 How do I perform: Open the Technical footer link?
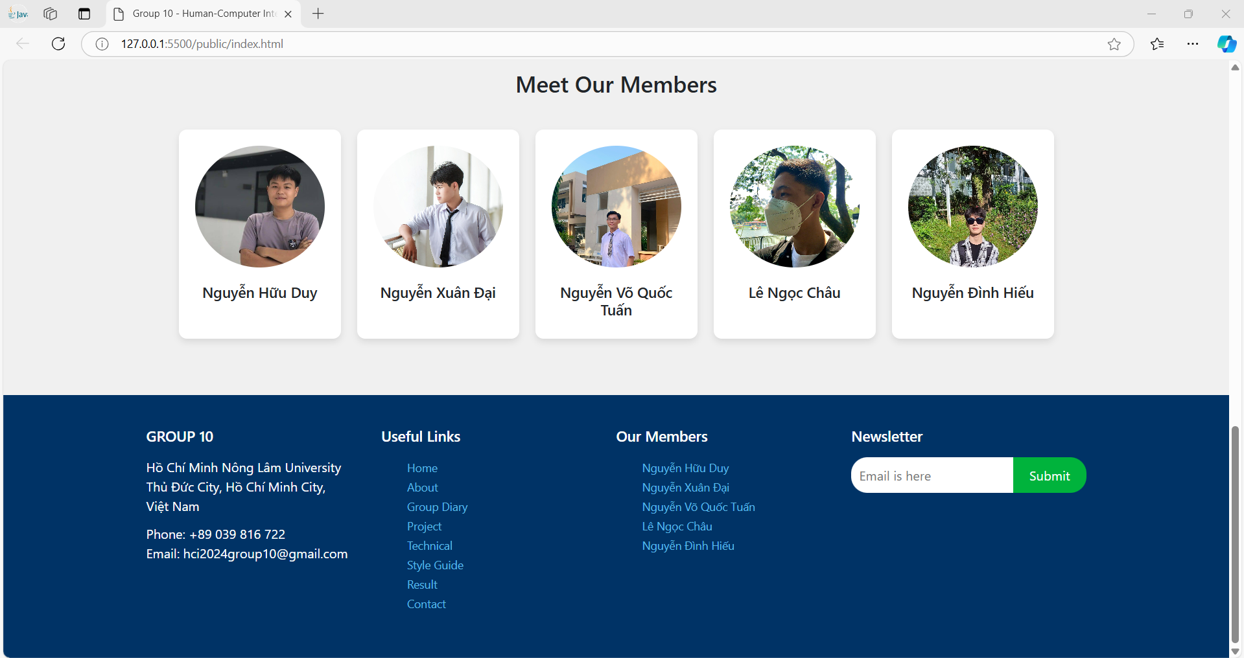(430, 545)
